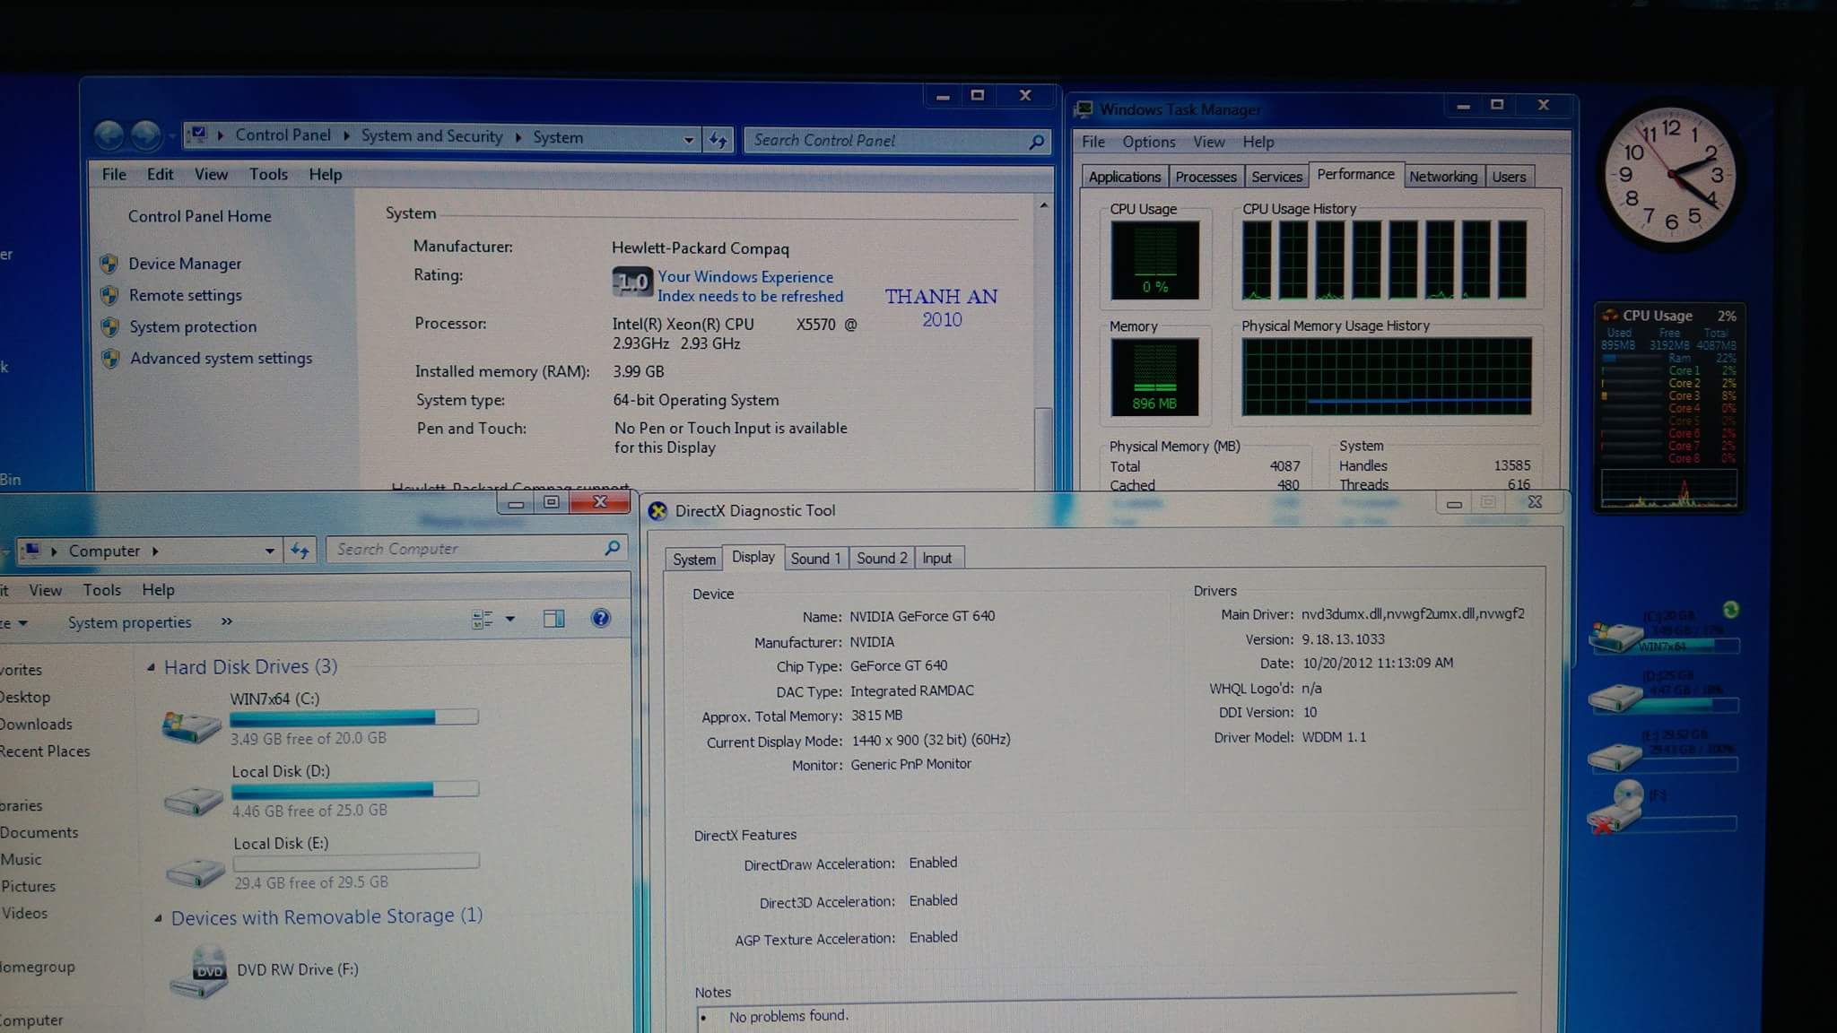Expand arrow after System and Security breadcrumb
Screen dimensions: 1837x1033
pyautogui.click(x=518, y=137)
